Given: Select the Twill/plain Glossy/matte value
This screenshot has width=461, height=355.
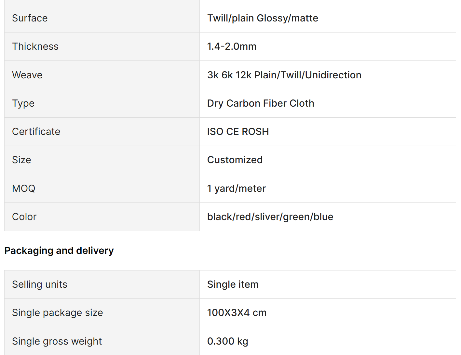Looking at the screenshot, I should click(x=263, y=18).
